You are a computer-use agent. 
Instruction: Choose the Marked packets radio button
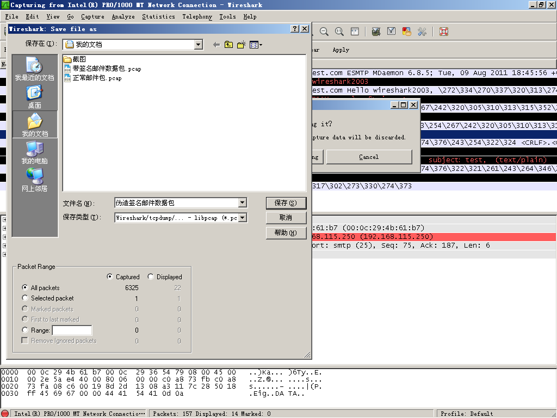[x=25, y=309]
